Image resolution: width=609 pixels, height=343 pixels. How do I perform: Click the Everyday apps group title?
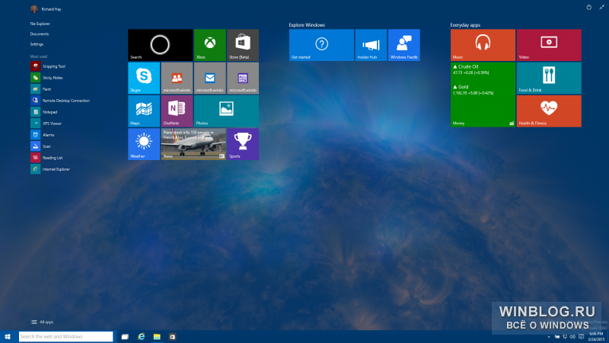tap(465, 25)
